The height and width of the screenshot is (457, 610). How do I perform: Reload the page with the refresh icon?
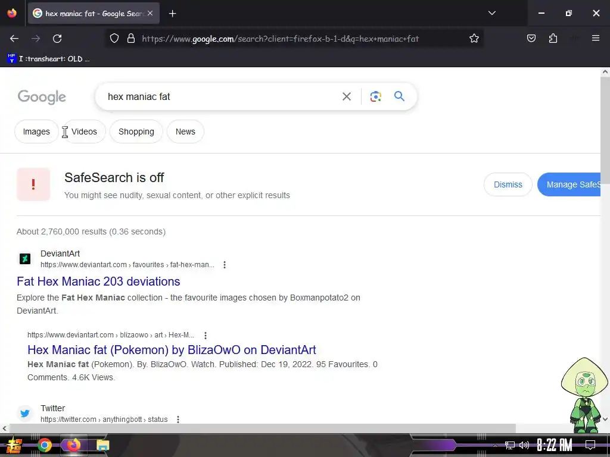click(57, 39)
